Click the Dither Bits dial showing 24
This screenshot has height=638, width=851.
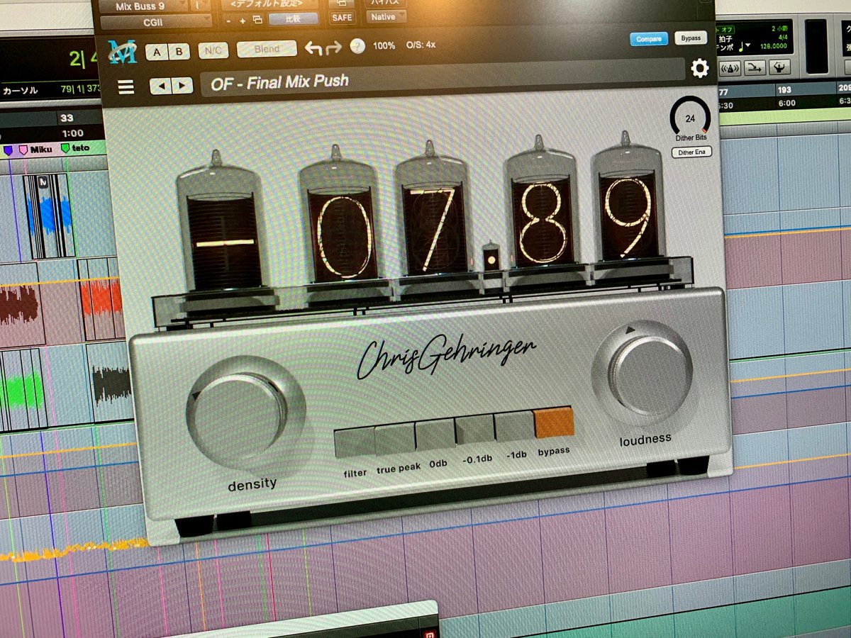[689, 116]
